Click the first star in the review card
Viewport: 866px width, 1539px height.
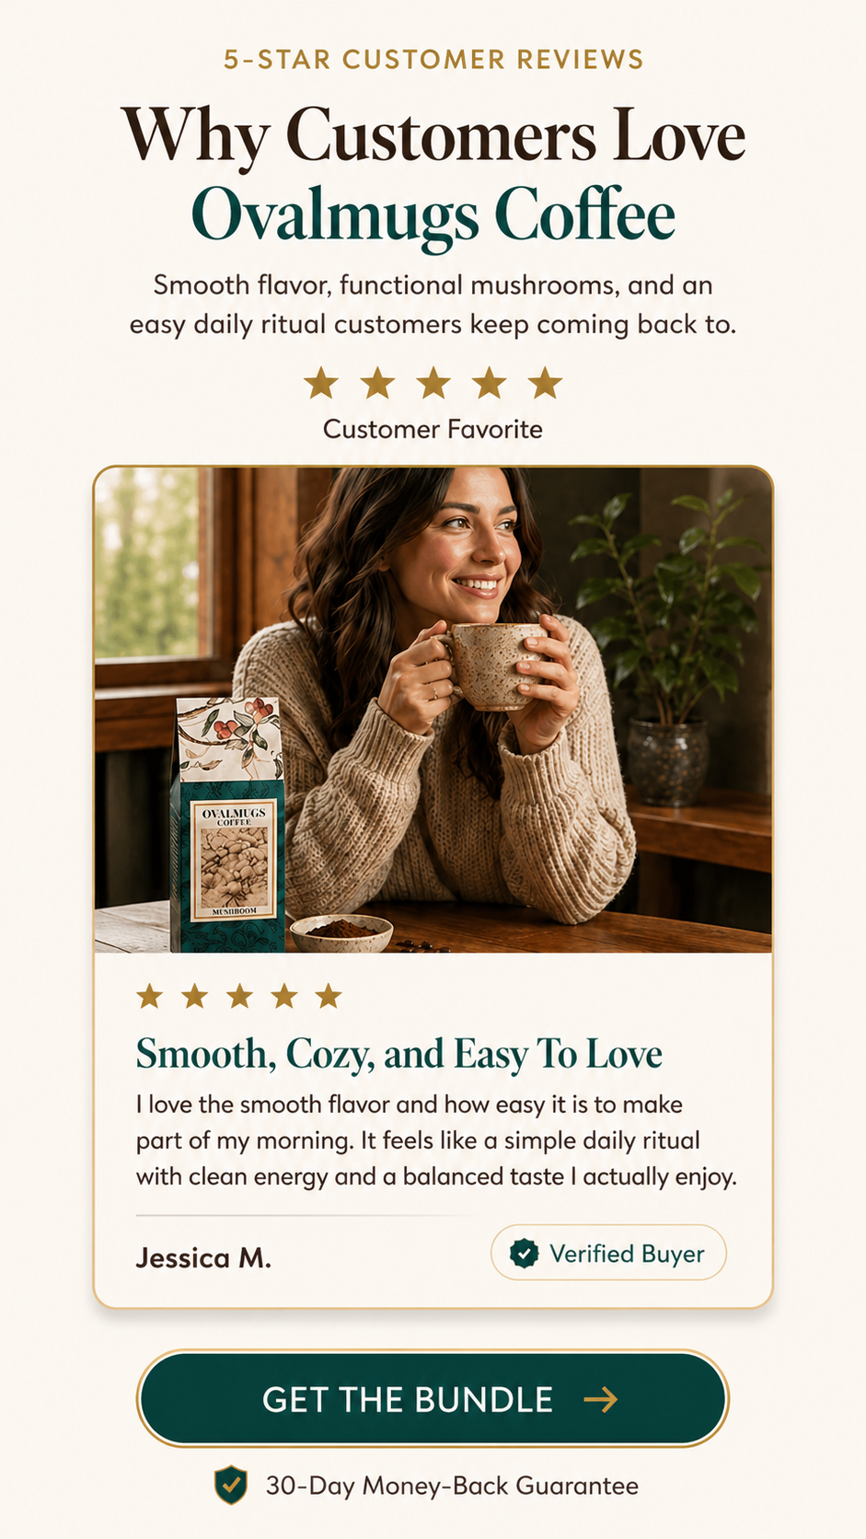pos(150,995)
